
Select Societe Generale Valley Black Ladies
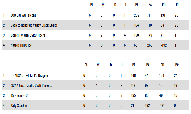point(34,25)
